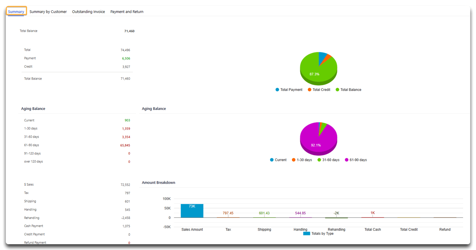This screenshot has height=250, width=476.
Task: Click the 31-60 days amount 3,354
Action: coord(126,137)
